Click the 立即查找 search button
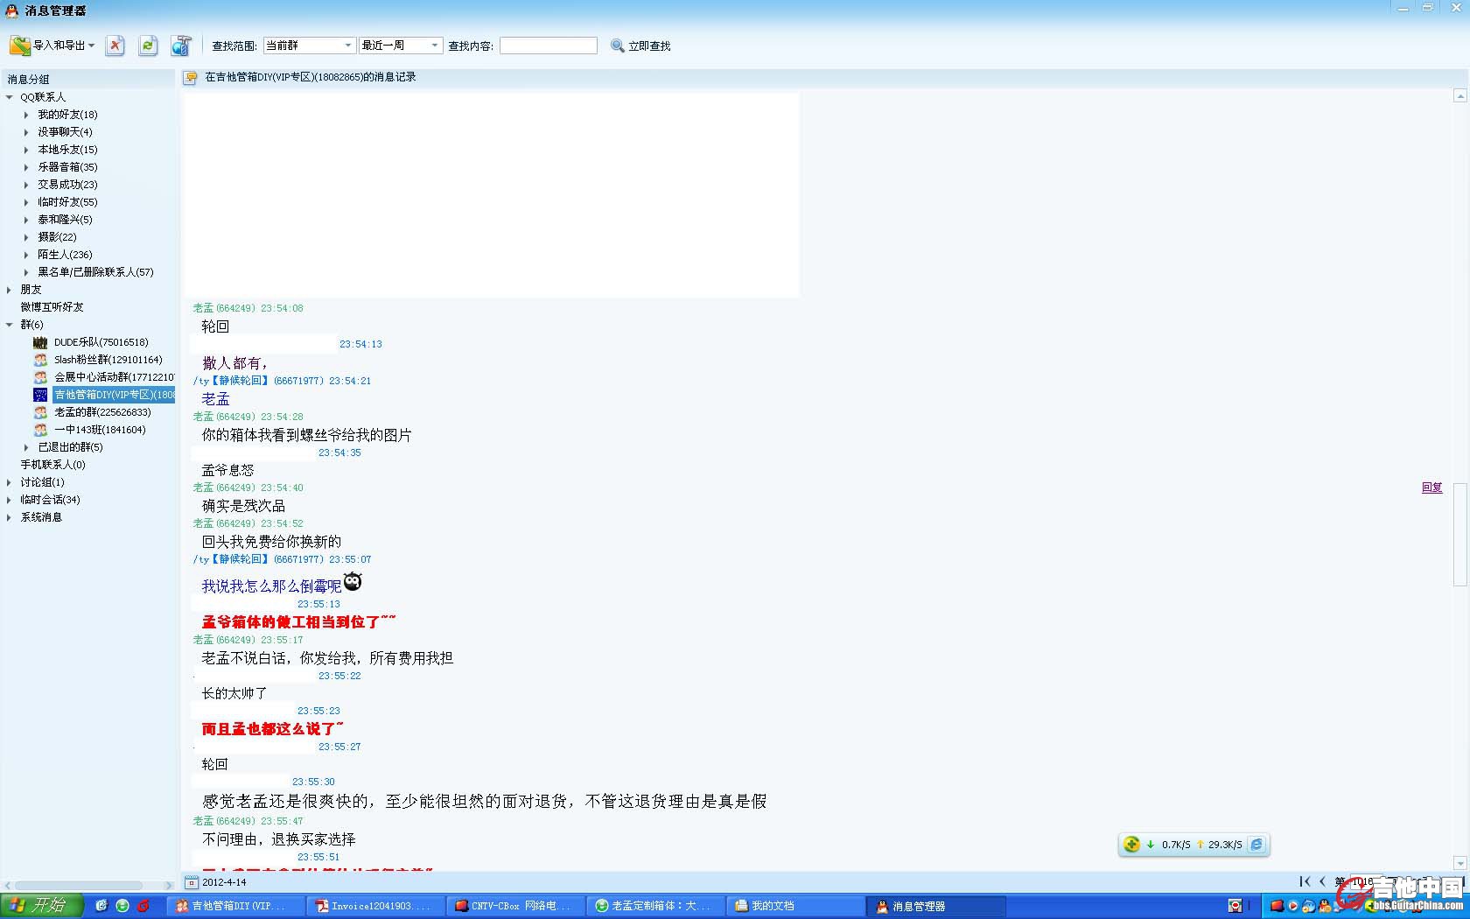The height and width of the screenshot is (919, 1470). tap(640, 46)
